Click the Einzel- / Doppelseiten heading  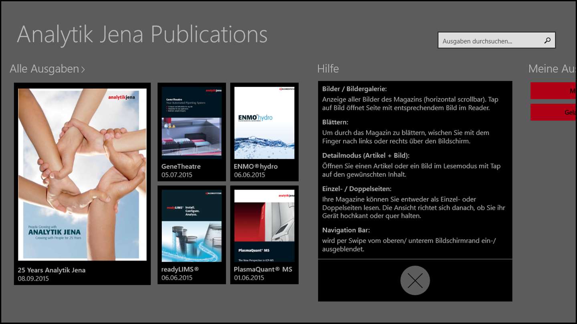[x=357, y=188]
